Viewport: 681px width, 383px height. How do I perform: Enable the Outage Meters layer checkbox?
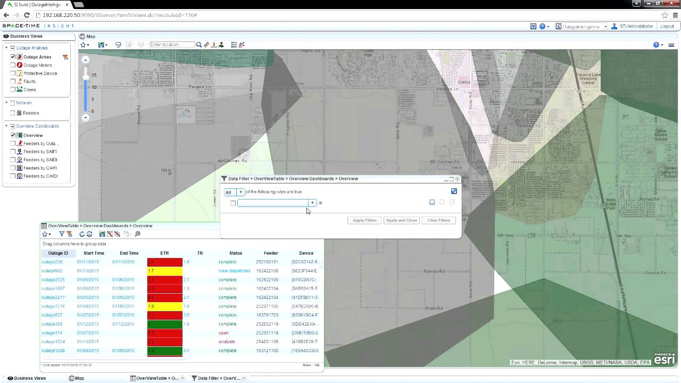tap(13, 65)
